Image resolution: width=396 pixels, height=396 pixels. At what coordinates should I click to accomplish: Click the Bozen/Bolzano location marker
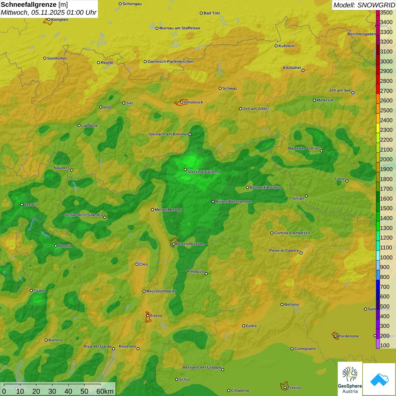(174, 244)
